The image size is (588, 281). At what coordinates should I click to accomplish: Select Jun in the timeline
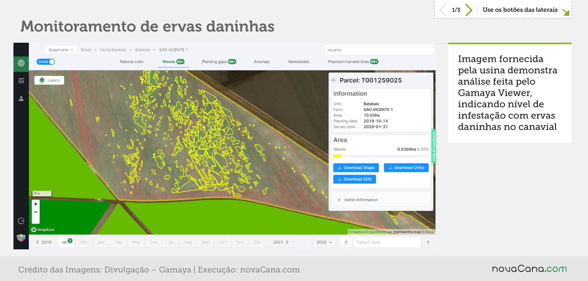[154, 242]
